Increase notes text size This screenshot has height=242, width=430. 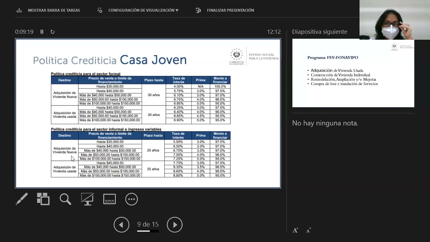[x=295, y=230]
